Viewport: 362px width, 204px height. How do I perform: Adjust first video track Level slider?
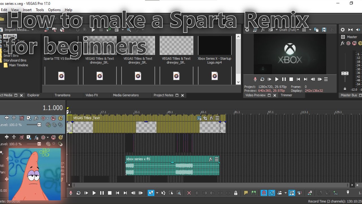click(x=39, y=125)
